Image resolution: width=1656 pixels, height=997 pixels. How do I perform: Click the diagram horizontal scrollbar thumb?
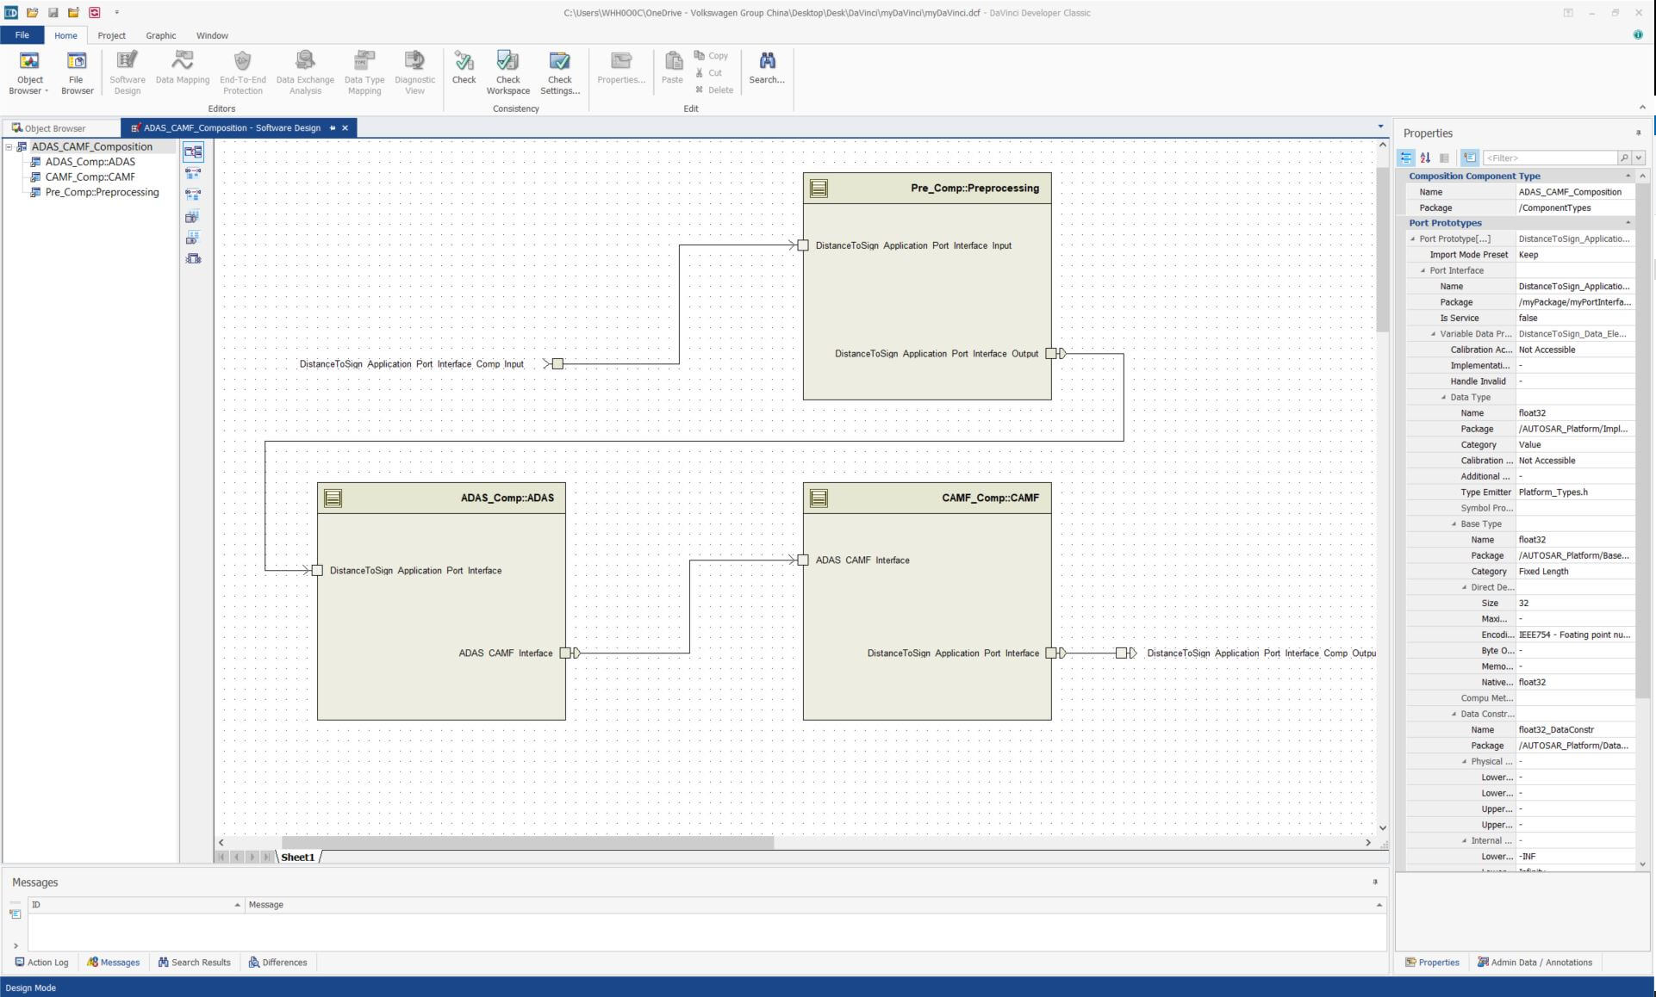527,843
